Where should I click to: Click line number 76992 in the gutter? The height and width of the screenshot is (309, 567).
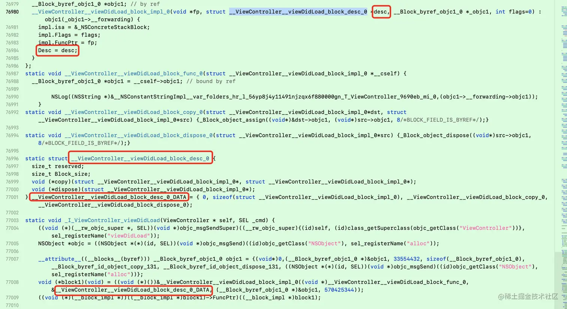(x=12, y=112)
